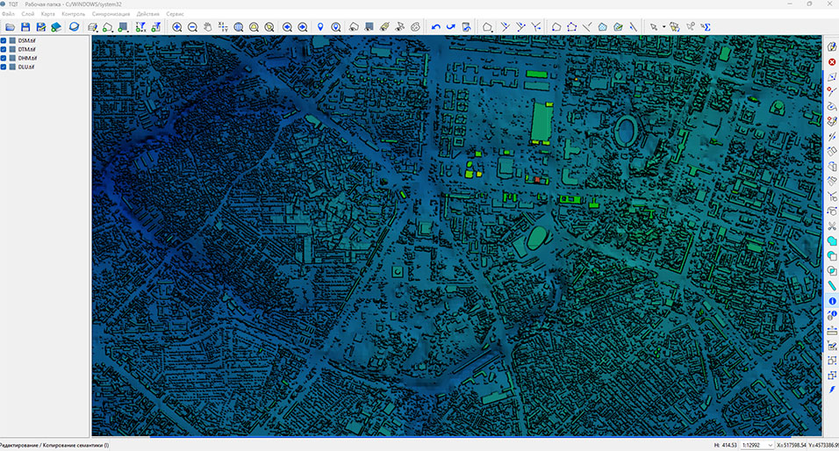Click the blue globe ring icon
This screenshot has width=839, height=451.
(x=74, y=26)
